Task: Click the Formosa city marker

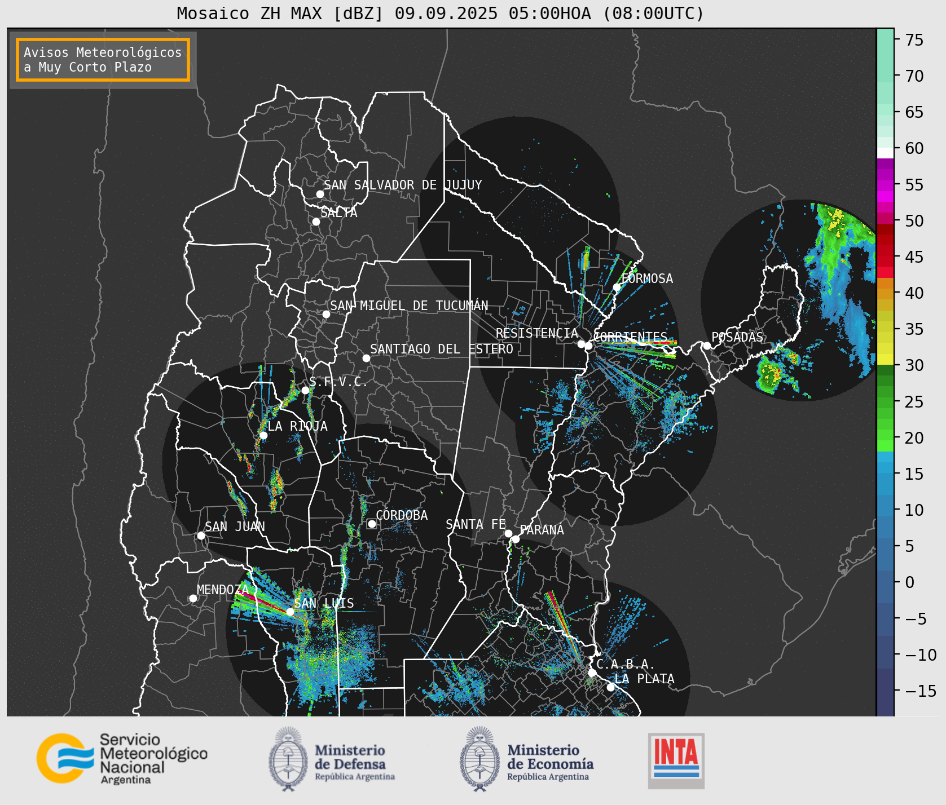Action: pyautogui.click(x=617, y=287)
